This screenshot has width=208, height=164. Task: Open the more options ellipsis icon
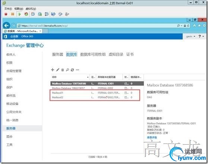78,70
